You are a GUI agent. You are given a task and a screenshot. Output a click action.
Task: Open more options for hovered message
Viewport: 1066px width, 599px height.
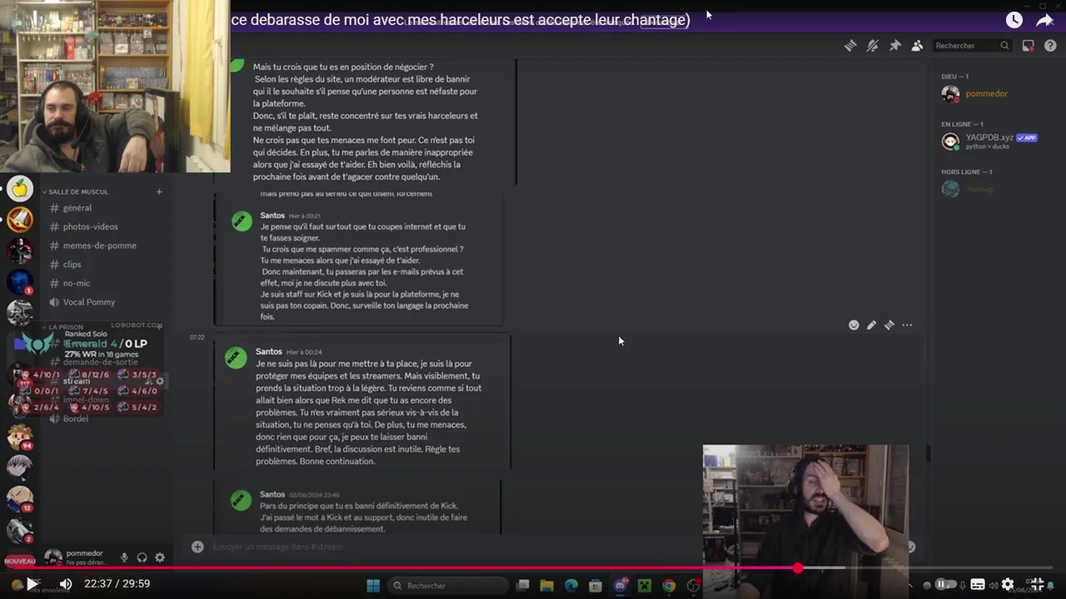click(907, 325)
